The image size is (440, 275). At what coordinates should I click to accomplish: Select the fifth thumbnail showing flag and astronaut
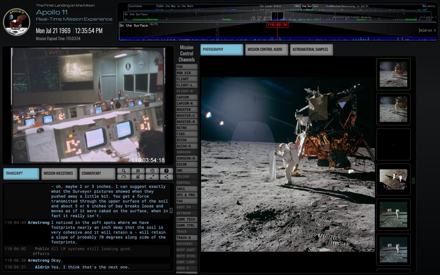click(x=393, y=214)
